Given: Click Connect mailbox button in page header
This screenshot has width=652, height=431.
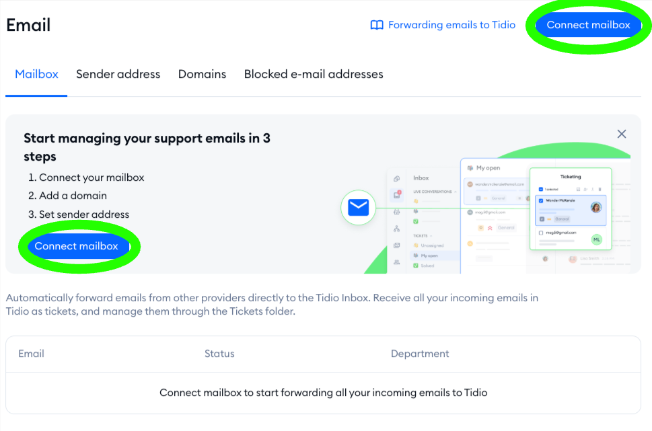Looking at the screenshot, I should (588, 26).
